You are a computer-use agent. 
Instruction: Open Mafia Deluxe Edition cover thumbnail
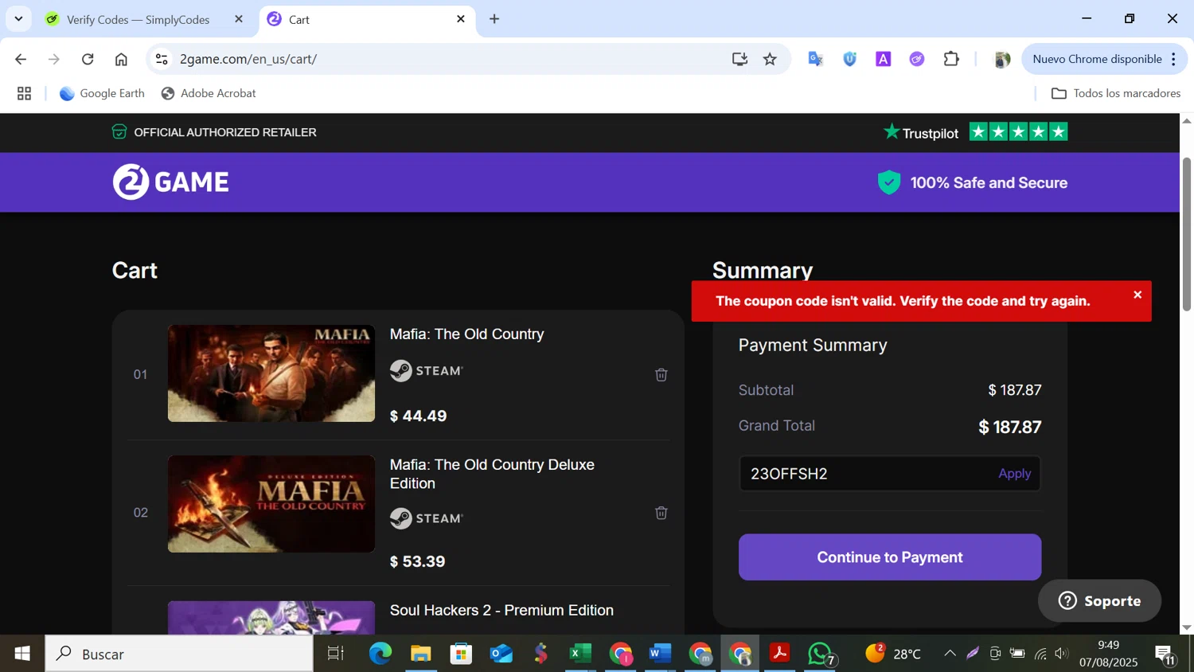click(271, 504)
